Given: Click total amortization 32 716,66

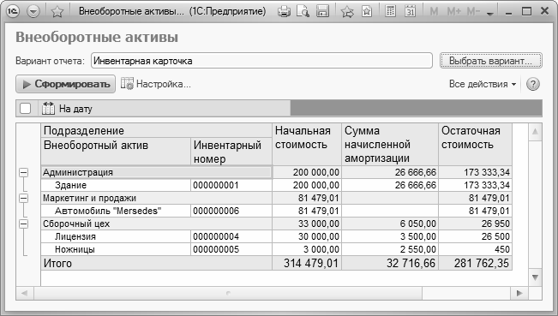Looking at the screenshot, I should [x=390, y=263].
